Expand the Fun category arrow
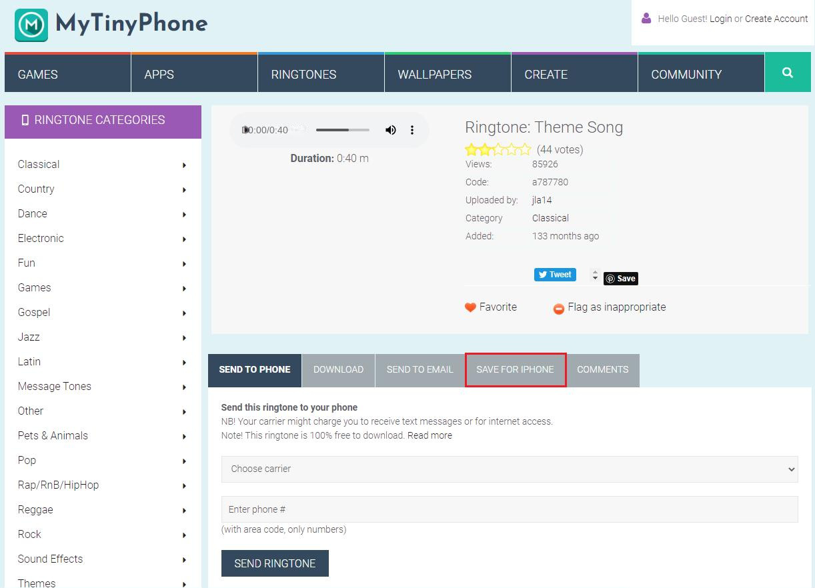 (x=184, y=264)
